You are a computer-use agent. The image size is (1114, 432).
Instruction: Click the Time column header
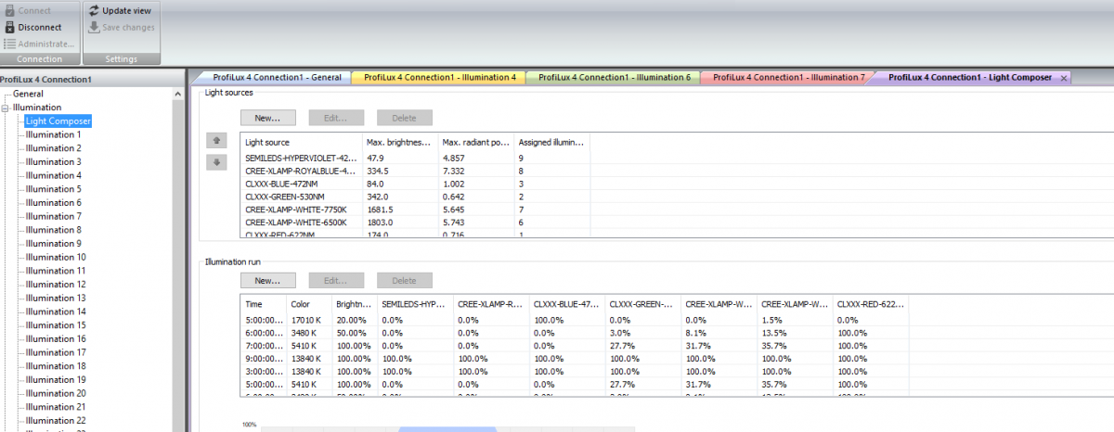pyautogui.click(x=263, y=304)
